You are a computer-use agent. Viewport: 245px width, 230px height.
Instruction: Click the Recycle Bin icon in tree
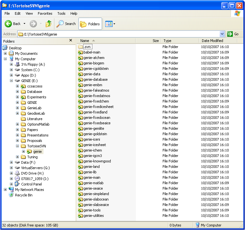(x=11, y=195)
